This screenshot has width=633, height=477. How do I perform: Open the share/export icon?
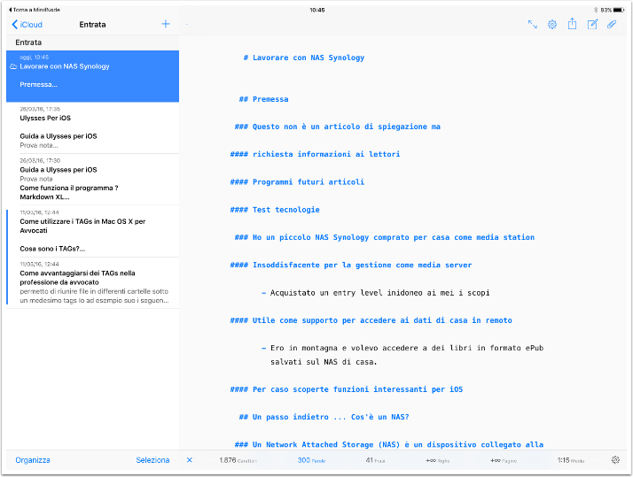pyautogui.click(x=572, y=24)
